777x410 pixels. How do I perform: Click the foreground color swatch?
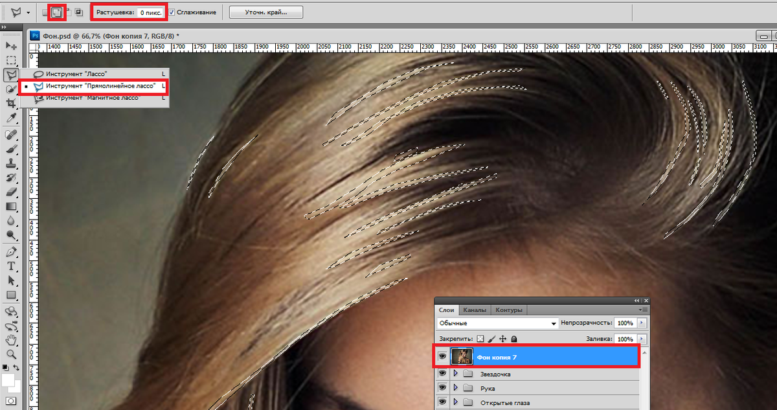(x=8, y=380)
